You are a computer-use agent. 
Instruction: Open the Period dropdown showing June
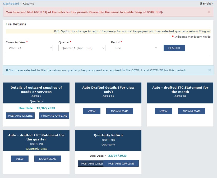134,48
